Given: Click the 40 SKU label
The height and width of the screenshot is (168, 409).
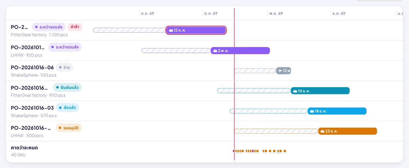Looking at the screenshot, I should [18, 155].
